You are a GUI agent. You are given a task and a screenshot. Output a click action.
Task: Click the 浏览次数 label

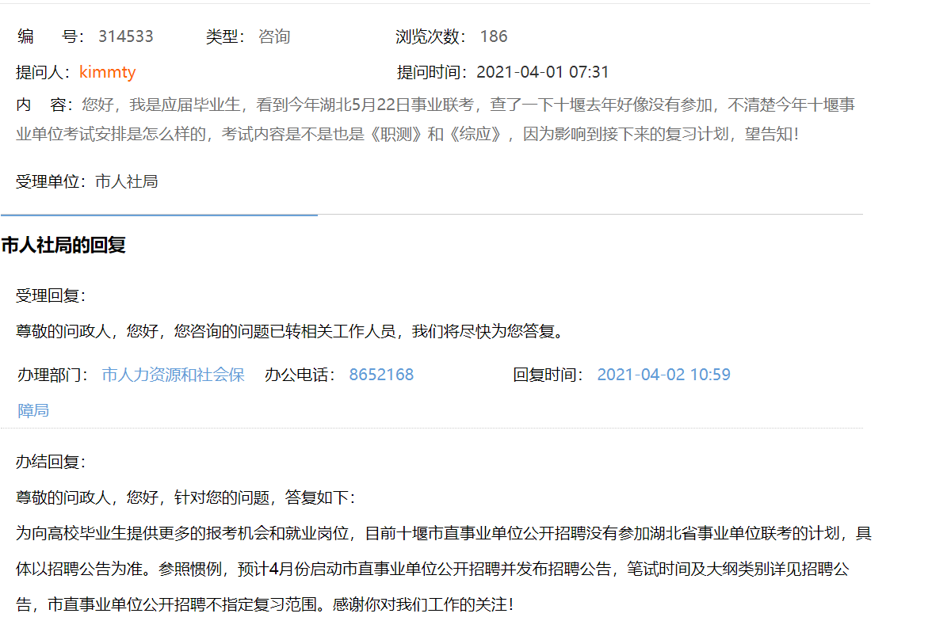(x=432, y=36)
